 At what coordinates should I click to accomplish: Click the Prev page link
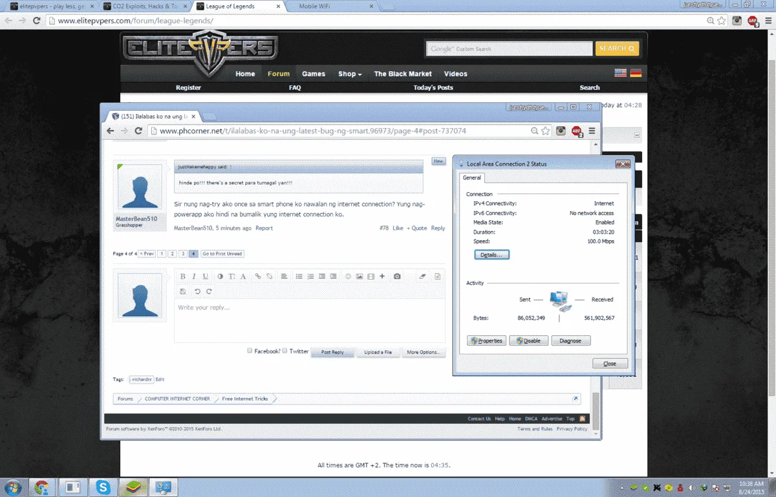click(x=147, y=254)
